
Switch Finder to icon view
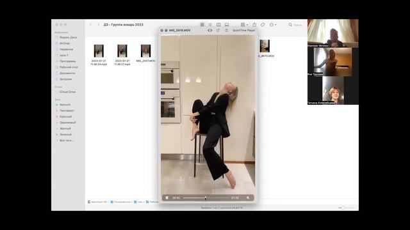click(202, 24)
